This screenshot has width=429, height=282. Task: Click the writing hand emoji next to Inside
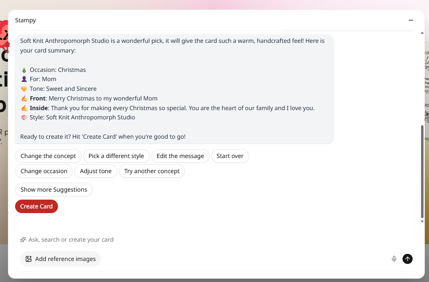(x=24, y=108)
